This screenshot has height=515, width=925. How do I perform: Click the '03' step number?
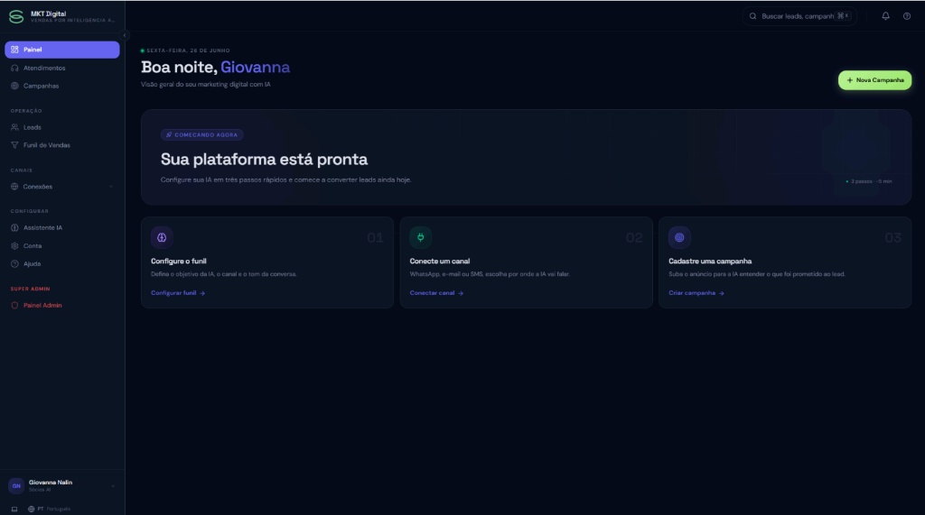[893, 237]
